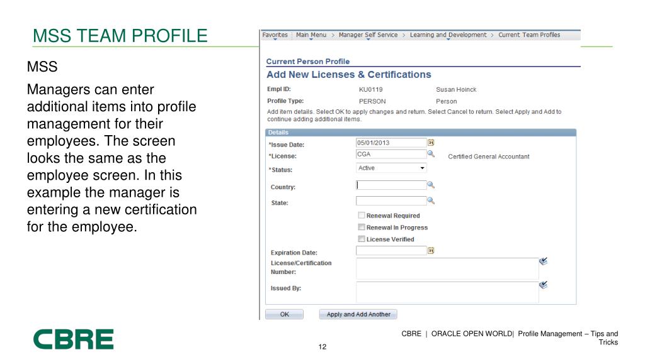Click the Issued By text area
645x362 pixels.
pos(448,292)
